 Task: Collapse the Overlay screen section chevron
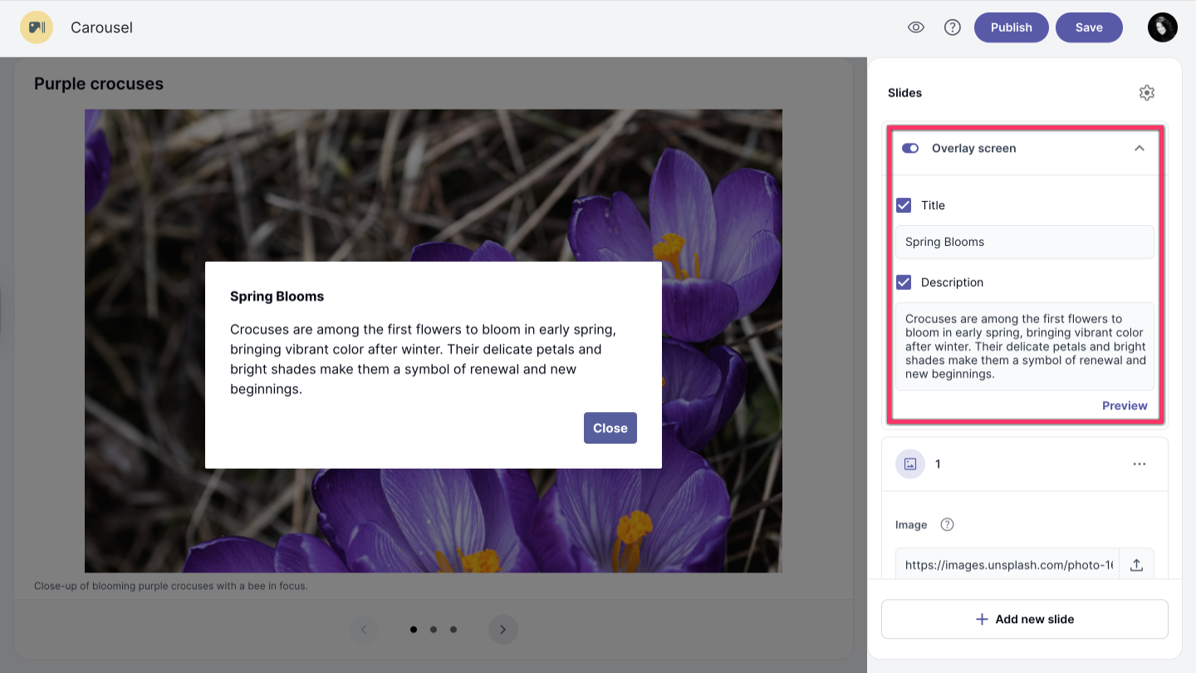[1139, 149]
